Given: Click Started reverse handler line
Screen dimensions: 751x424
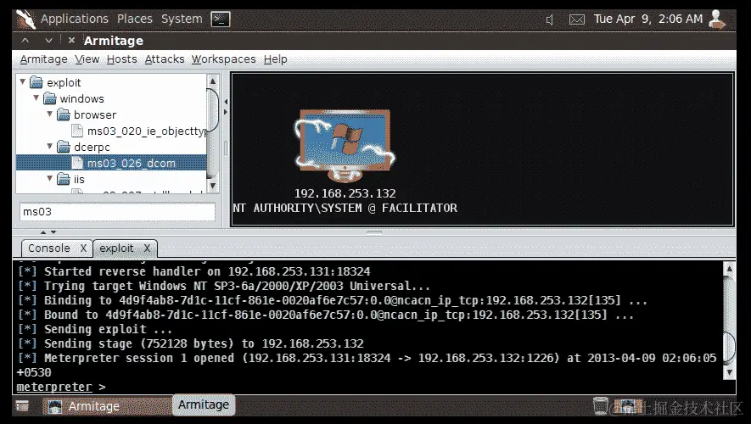Looking at the screenshot, I should click(x=193, y=271).
